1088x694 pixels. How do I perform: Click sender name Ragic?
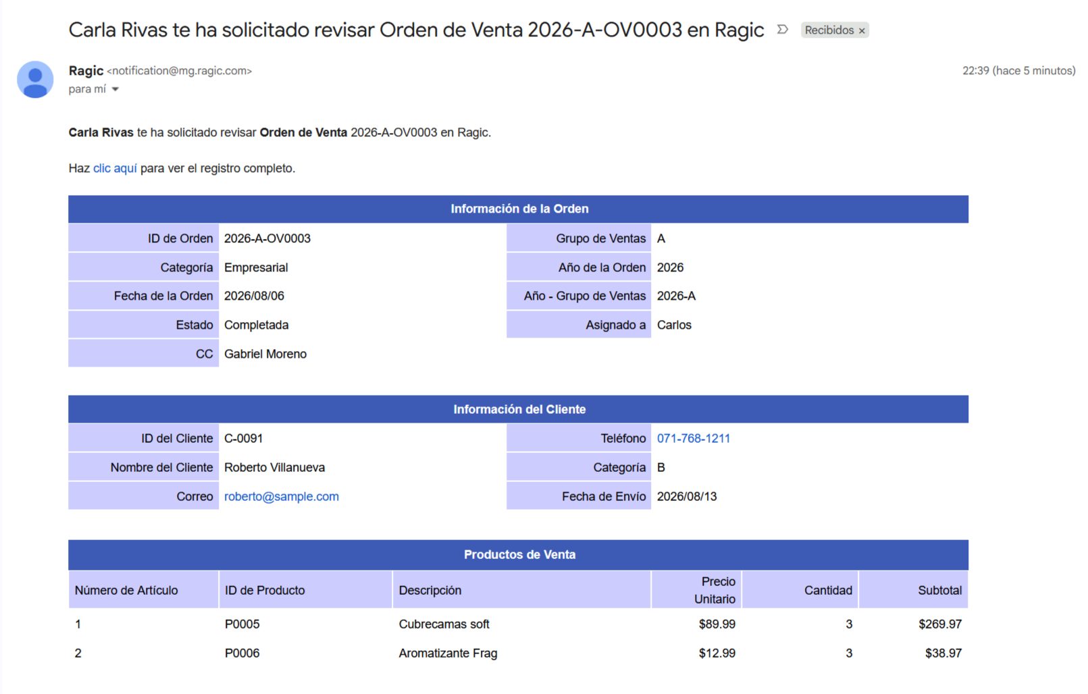pyautogui.click(x=86, y=70)
